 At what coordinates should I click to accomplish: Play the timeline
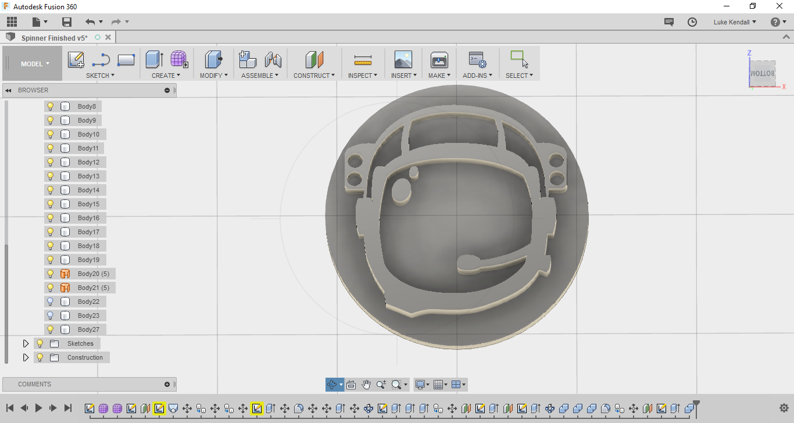pyautogui.click(x=38, y=408)
